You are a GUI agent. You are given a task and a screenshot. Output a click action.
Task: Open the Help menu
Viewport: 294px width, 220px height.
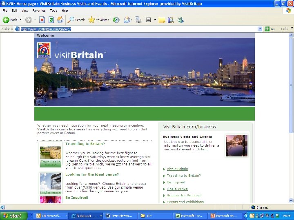click(x=65, y=11)
